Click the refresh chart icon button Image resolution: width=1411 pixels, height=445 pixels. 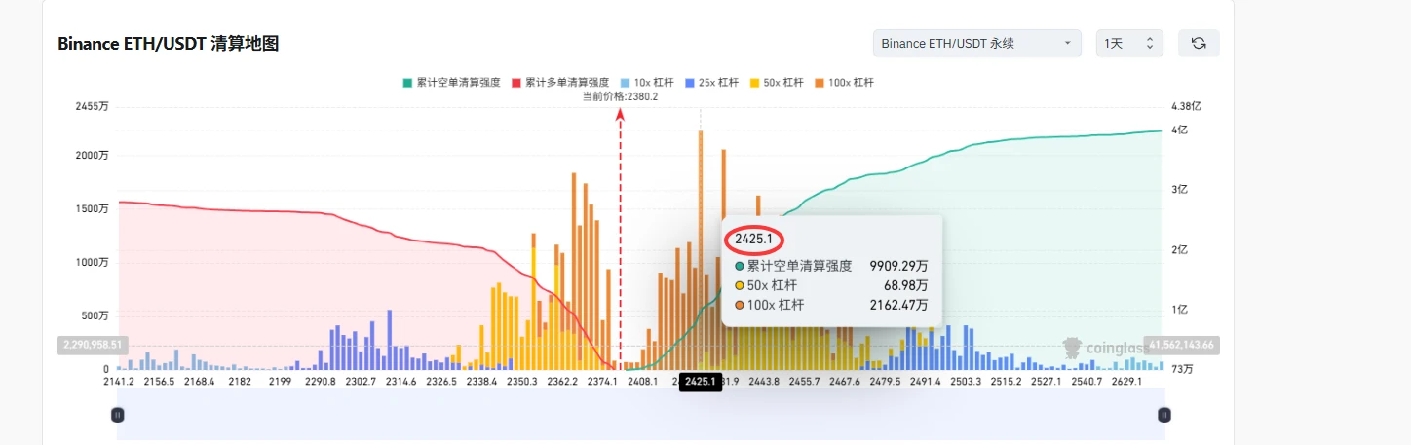pyautogui.click(x=1199, y=43)
